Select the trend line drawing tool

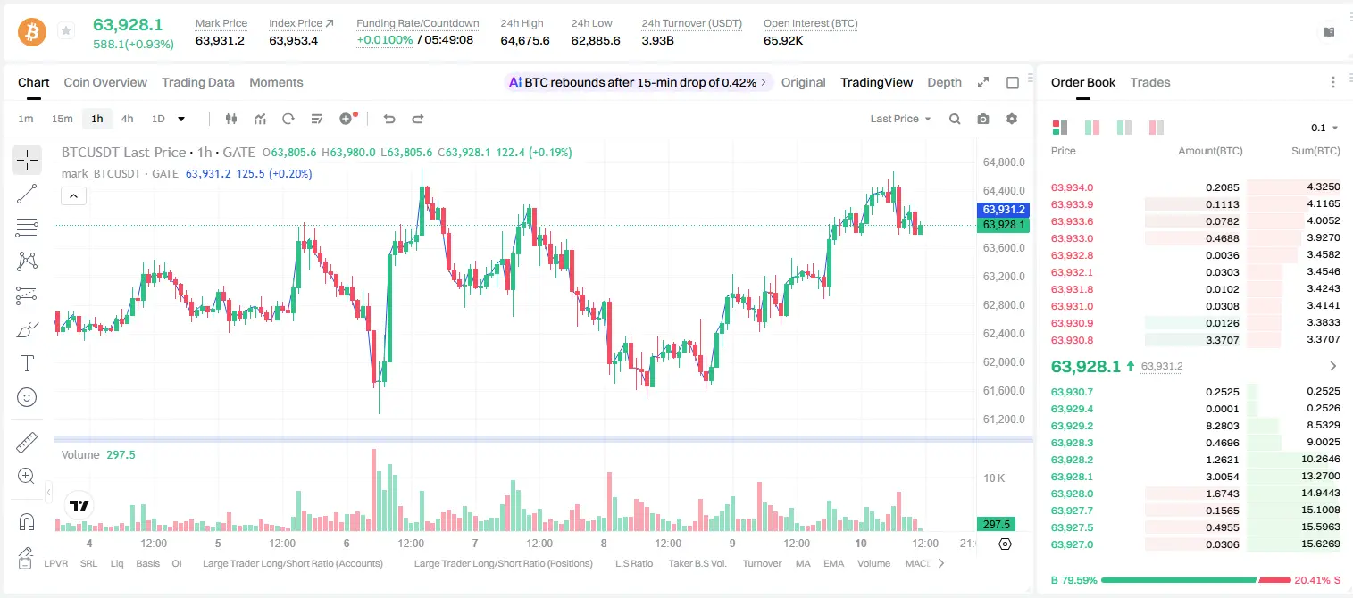(x=27, y=194)
